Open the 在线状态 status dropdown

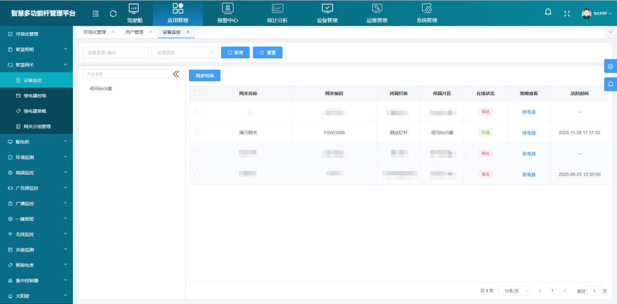pyautogui.click(x=185, y=53)
